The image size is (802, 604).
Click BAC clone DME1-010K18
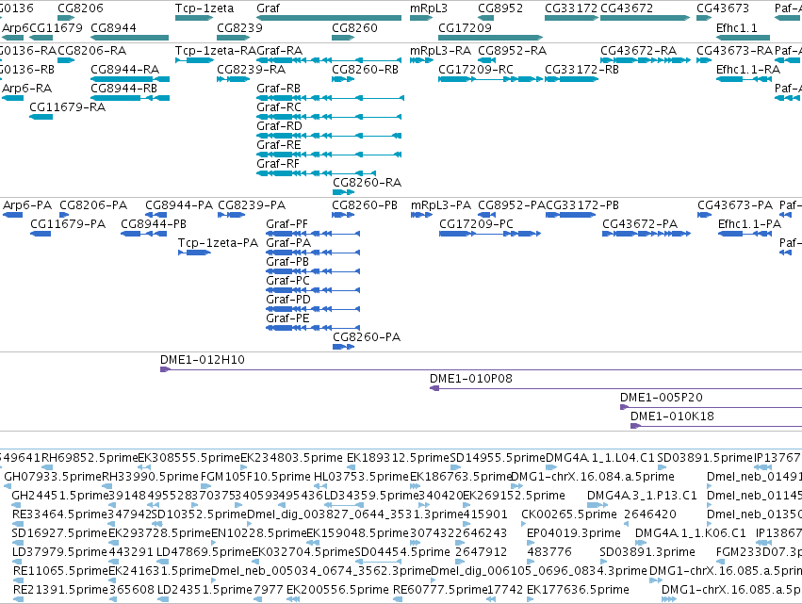716,426
